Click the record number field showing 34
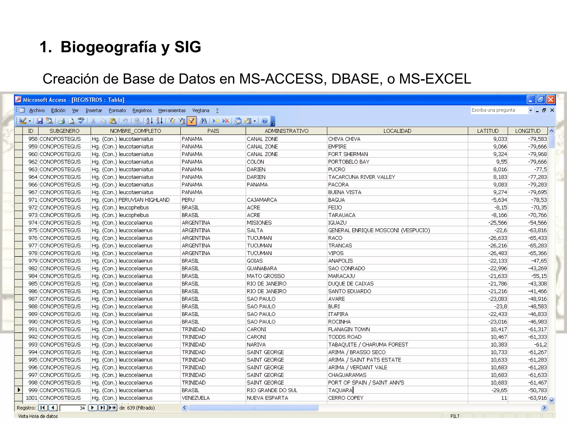Screen dimensions: 567x425 [x=73, y=408]
